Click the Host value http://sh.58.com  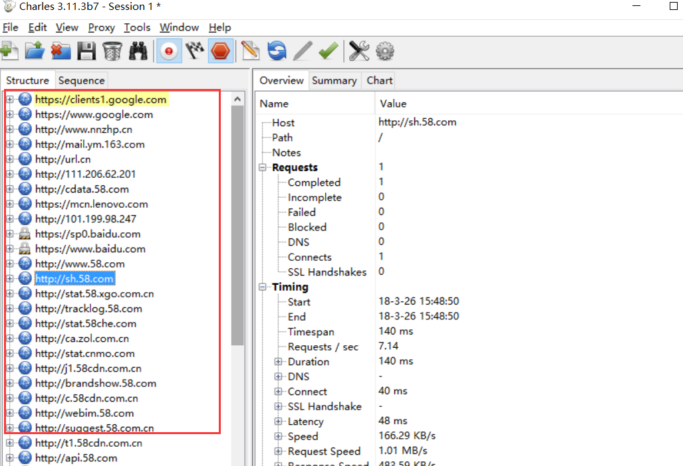417,122
